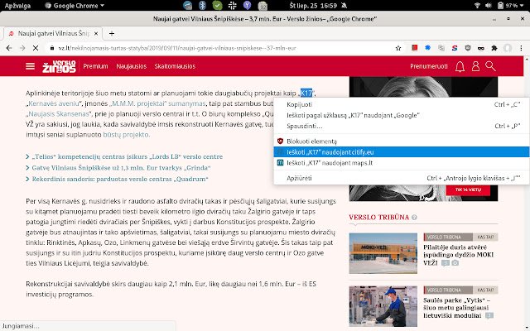Select Ieškoti K17 naudojant citify.eu

coord(402,152)
